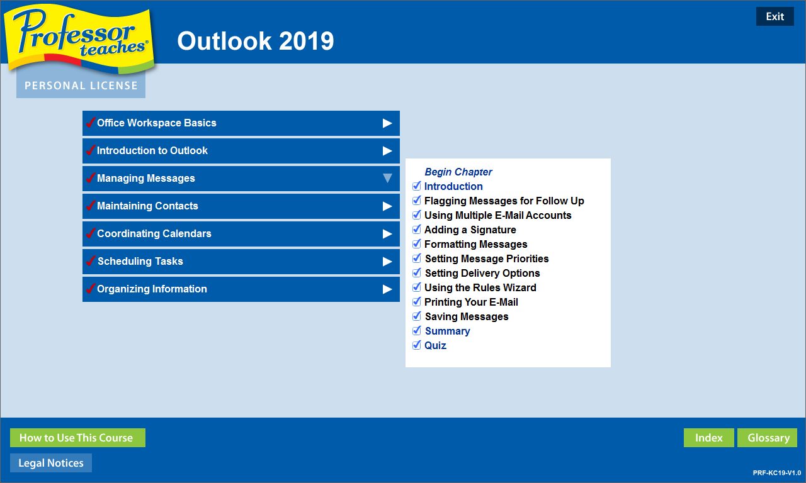The width and height of the screenshot is (806, 483).
Task: Click the Exit button
Action: [x=775, y=17]
